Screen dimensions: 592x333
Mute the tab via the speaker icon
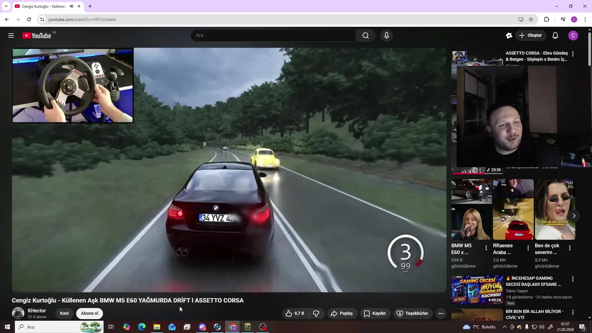pyautogui.click(x=71, y=6)
